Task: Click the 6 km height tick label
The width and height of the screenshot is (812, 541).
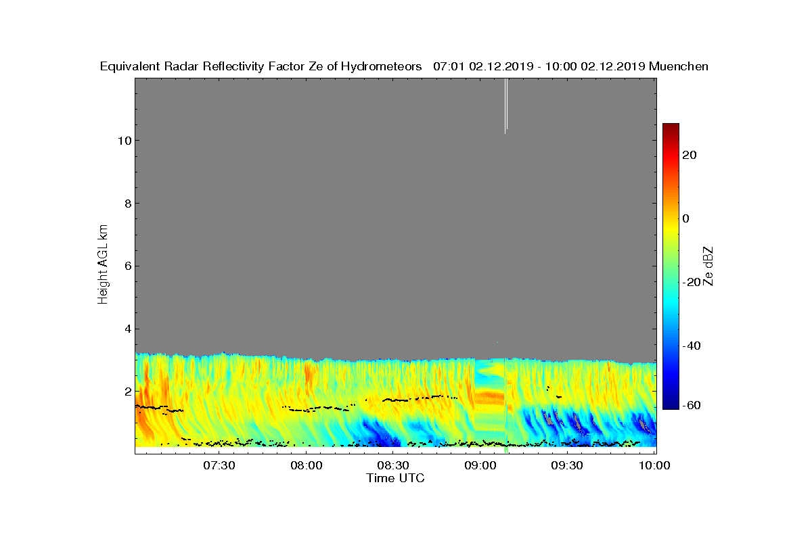Action: click(x=127, y=266)
